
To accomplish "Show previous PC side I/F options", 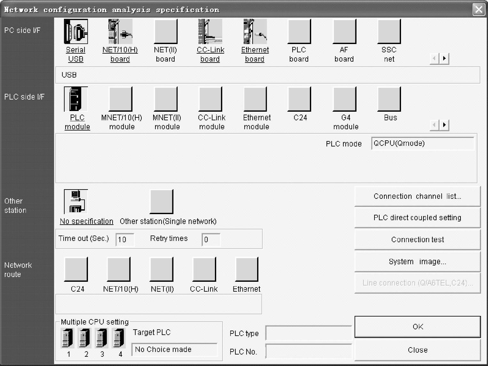I will click(434, 58).
